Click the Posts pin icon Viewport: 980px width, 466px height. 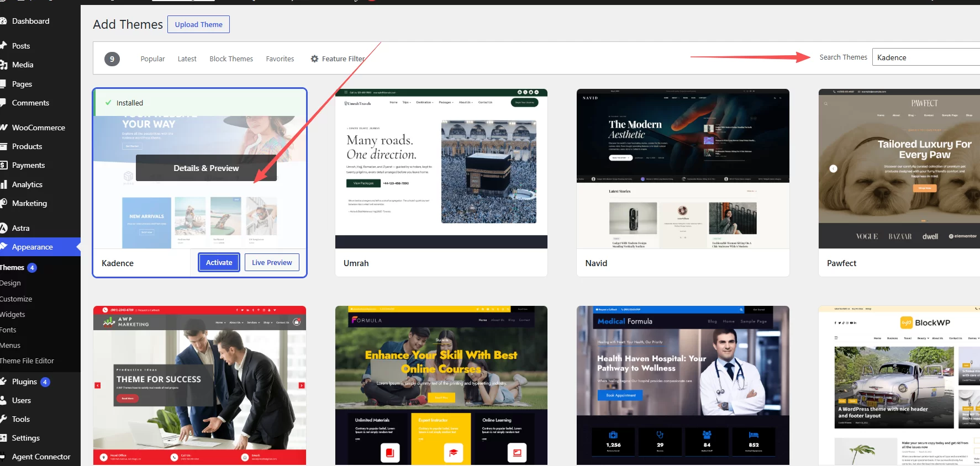click(3, 46)
